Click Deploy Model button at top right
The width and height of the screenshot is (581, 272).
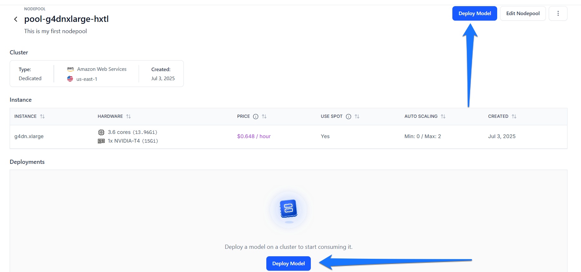pos(475,14)
